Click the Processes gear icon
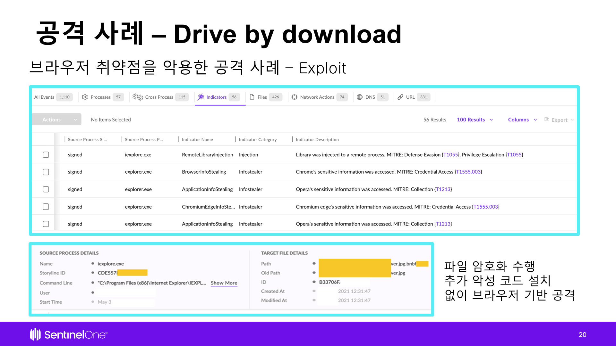The height and width of the screenshot is (346, 616). coord(85,97)
